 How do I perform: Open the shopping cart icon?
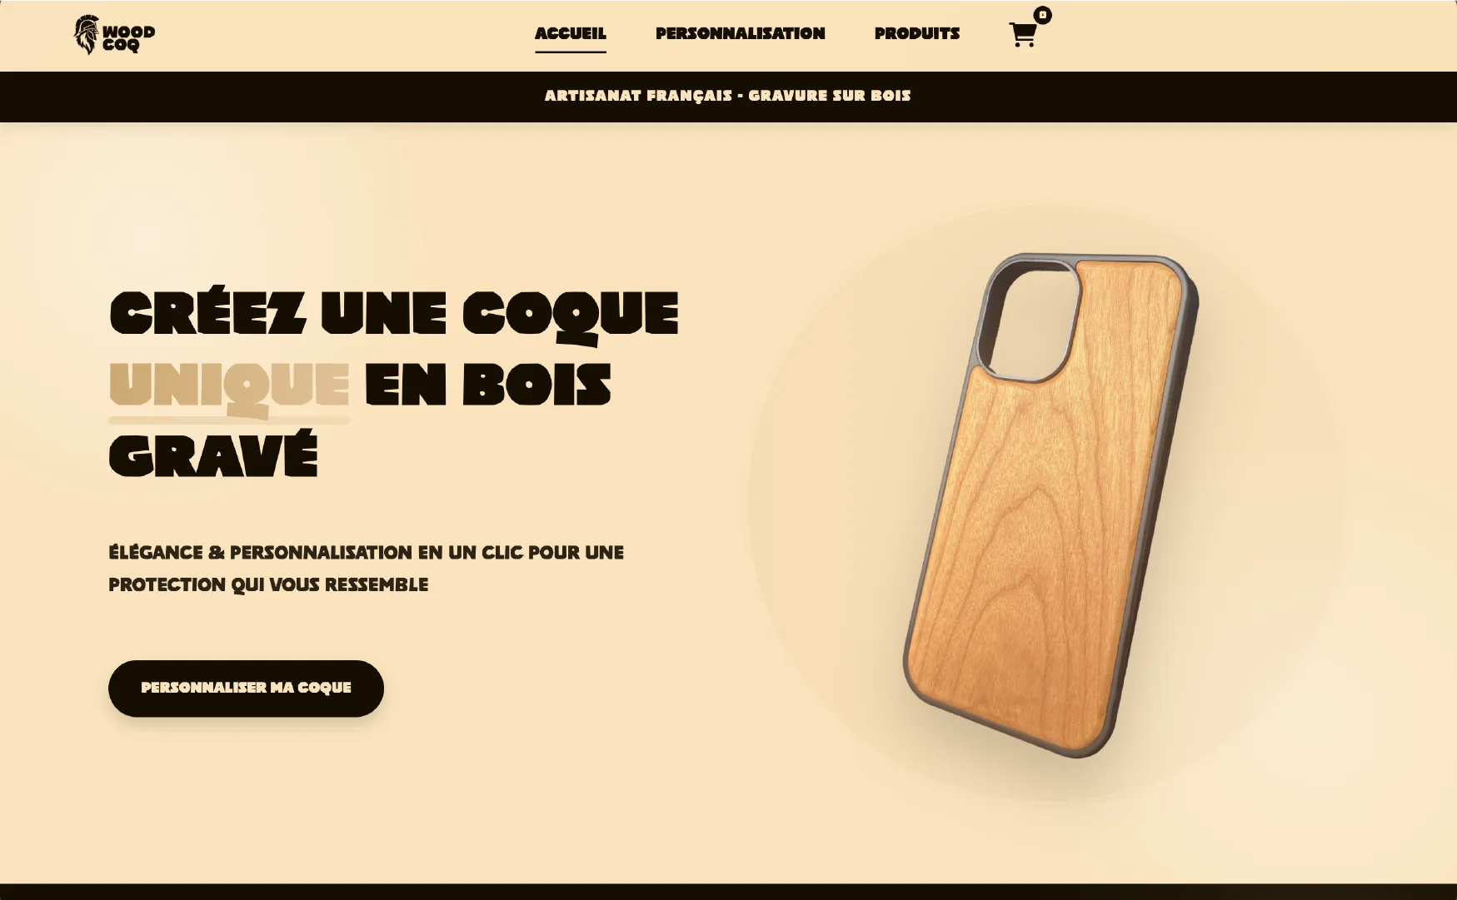click(x=1022, y=35)
